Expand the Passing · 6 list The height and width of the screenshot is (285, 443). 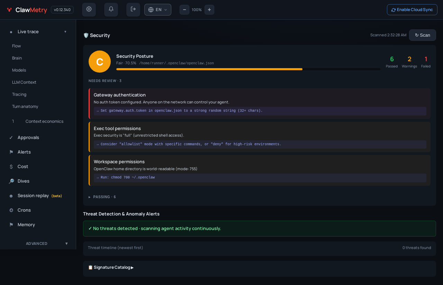[x=102, y=197]
